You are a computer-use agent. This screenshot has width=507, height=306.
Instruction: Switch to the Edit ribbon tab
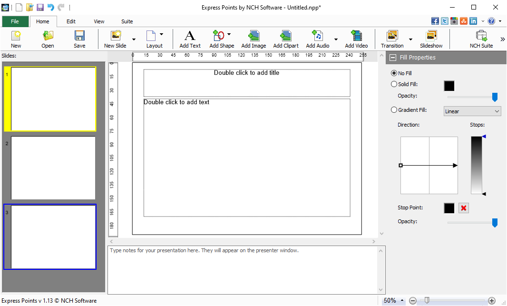(x=71, y=21)
